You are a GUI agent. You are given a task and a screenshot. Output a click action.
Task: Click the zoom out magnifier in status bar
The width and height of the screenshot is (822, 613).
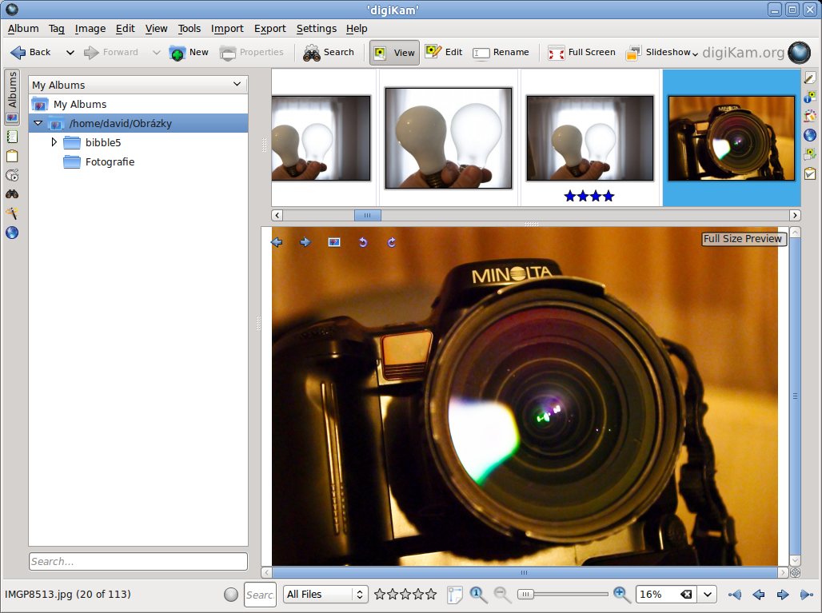(x=502, y=594)
